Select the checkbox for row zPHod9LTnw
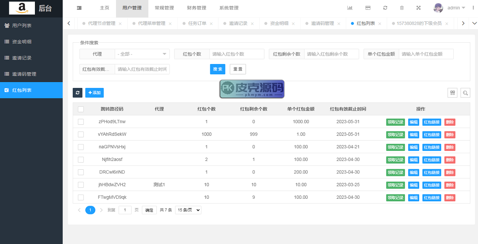The image size is (478, 244). coord(81,122)
